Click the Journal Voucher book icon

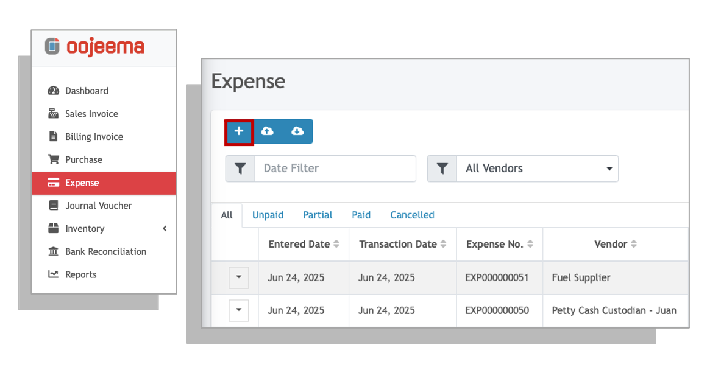point(54,205)
